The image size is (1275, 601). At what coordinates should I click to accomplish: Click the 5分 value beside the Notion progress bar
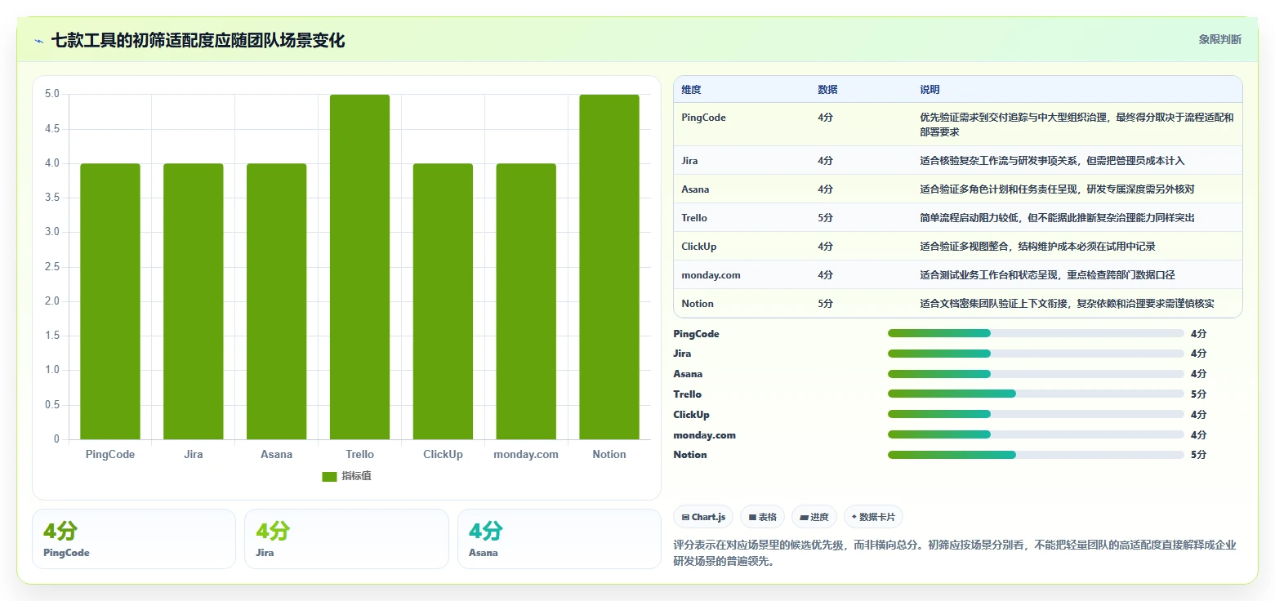point(1198,455)
